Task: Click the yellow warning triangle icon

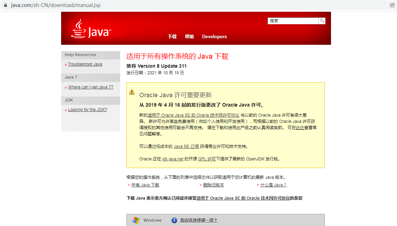Action: pos(132,92)
